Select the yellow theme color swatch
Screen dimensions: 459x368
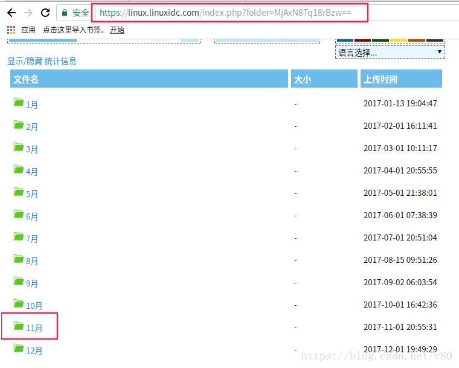tap(399, 40)
